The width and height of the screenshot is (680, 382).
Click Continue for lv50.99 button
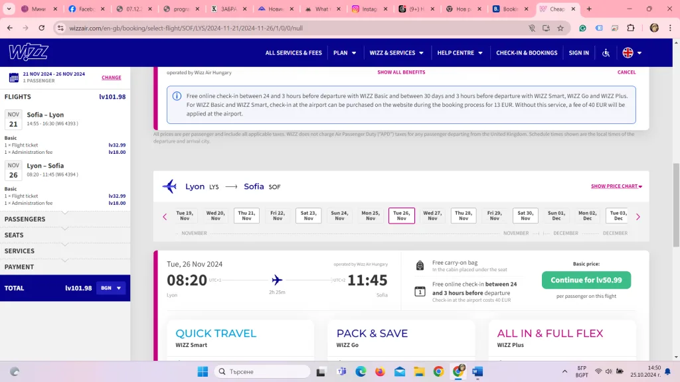586,281
